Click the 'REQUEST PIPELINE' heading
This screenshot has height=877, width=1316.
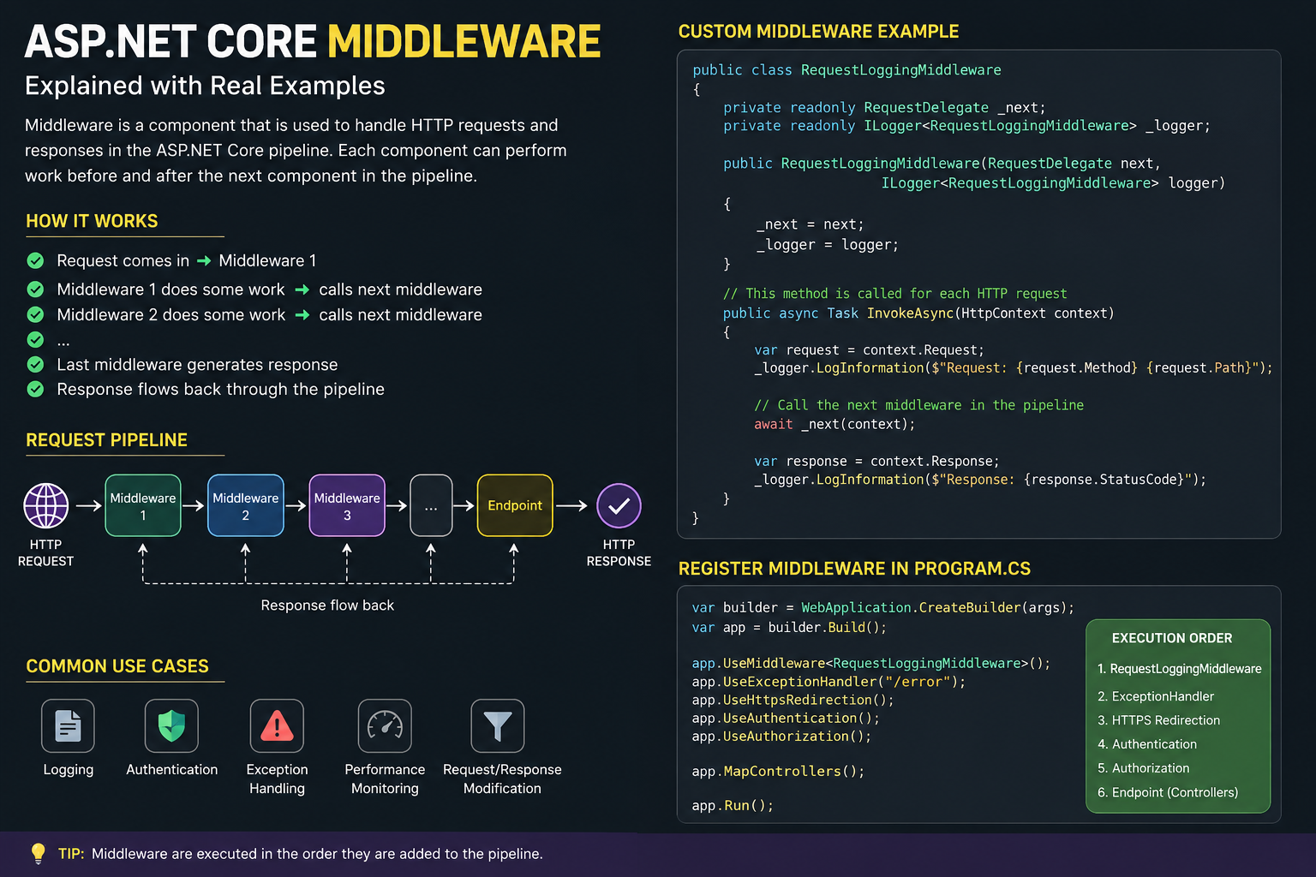[x=106, y=440]
